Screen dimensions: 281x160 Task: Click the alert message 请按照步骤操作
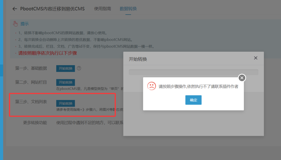[x=198, y=86]
